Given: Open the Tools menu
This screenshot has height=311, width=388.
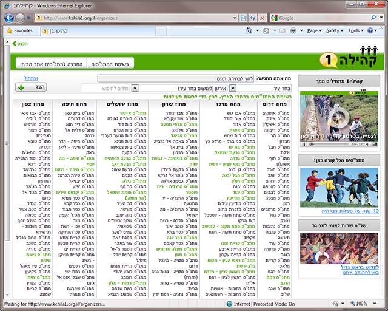Looking at the screenshot, I should [356, 31].
